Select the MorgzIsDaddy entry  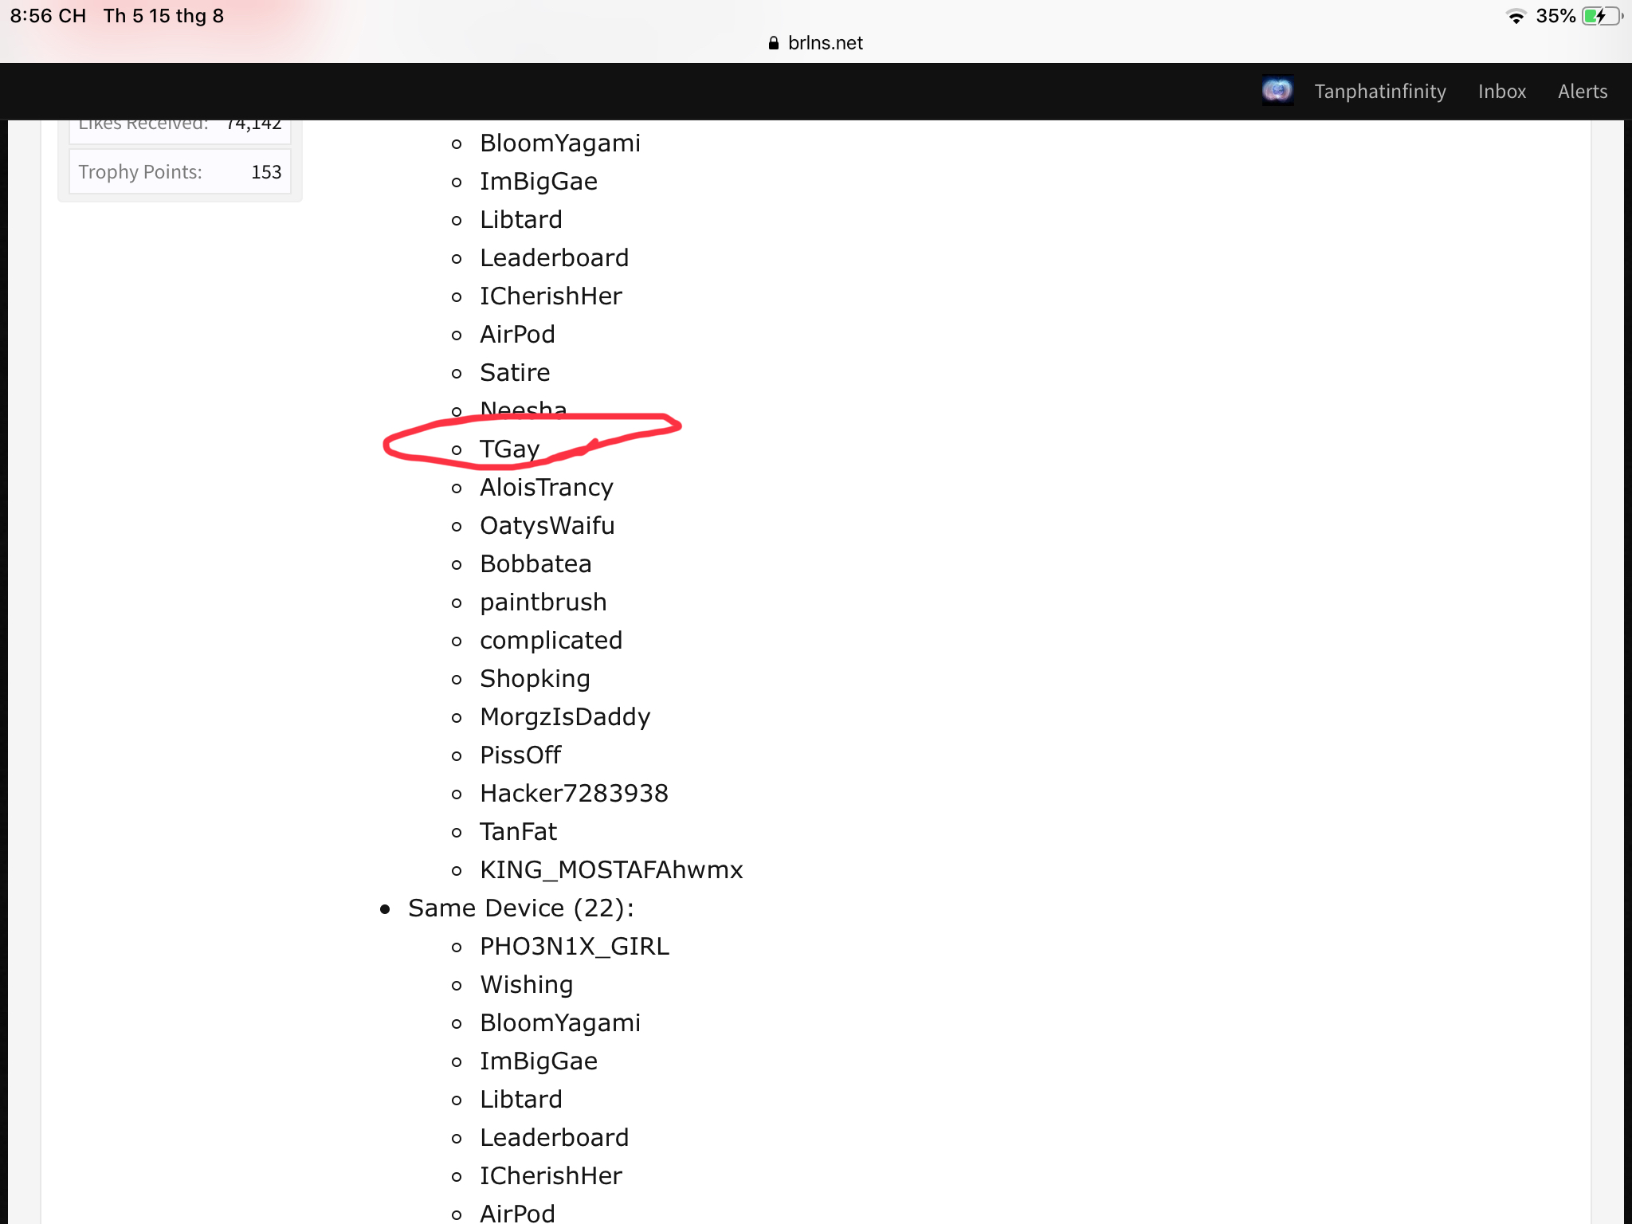pyautogui.click(x=565, y=717)
